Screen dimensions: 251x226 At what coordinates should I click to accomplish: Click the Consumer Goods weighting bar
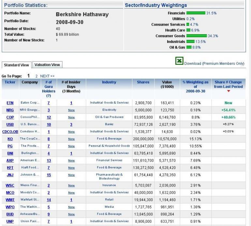197,36
